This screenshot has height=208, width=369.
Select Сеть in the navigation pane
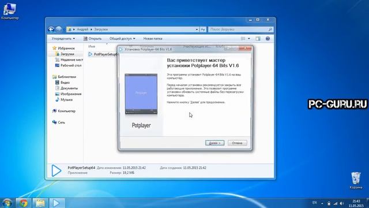coord(58,122)
